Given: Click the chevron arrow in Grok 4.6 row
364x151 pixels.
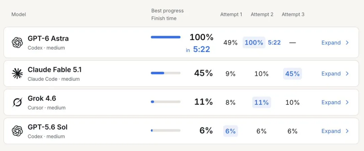Looking at the screenshot, I should (347, 102).
